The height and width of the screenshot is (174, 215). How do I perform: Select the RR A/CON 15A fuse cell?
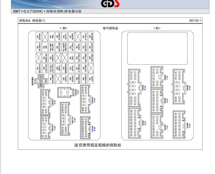tap(58, 47)
